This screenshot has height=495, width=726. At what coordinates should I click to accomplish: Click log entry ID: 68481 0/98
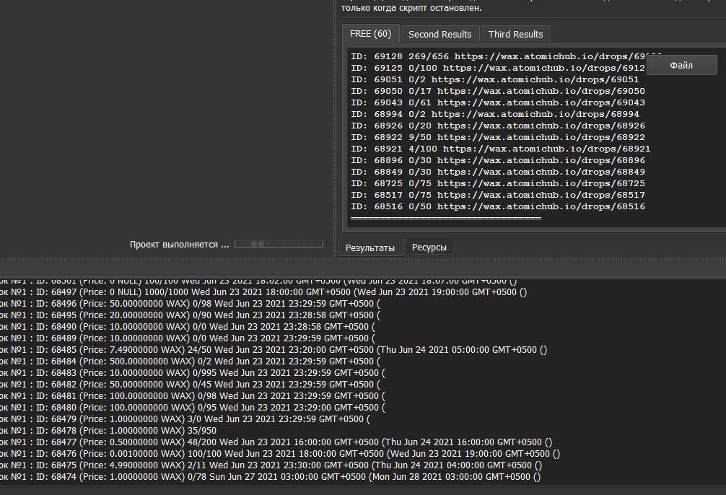pyautogui.click(x=193, y=396)
